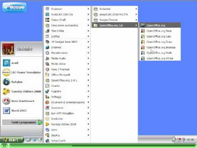Expand the Google Chrome folder arrow
This screenshot has width=197, height=148.
coord(136,20)
